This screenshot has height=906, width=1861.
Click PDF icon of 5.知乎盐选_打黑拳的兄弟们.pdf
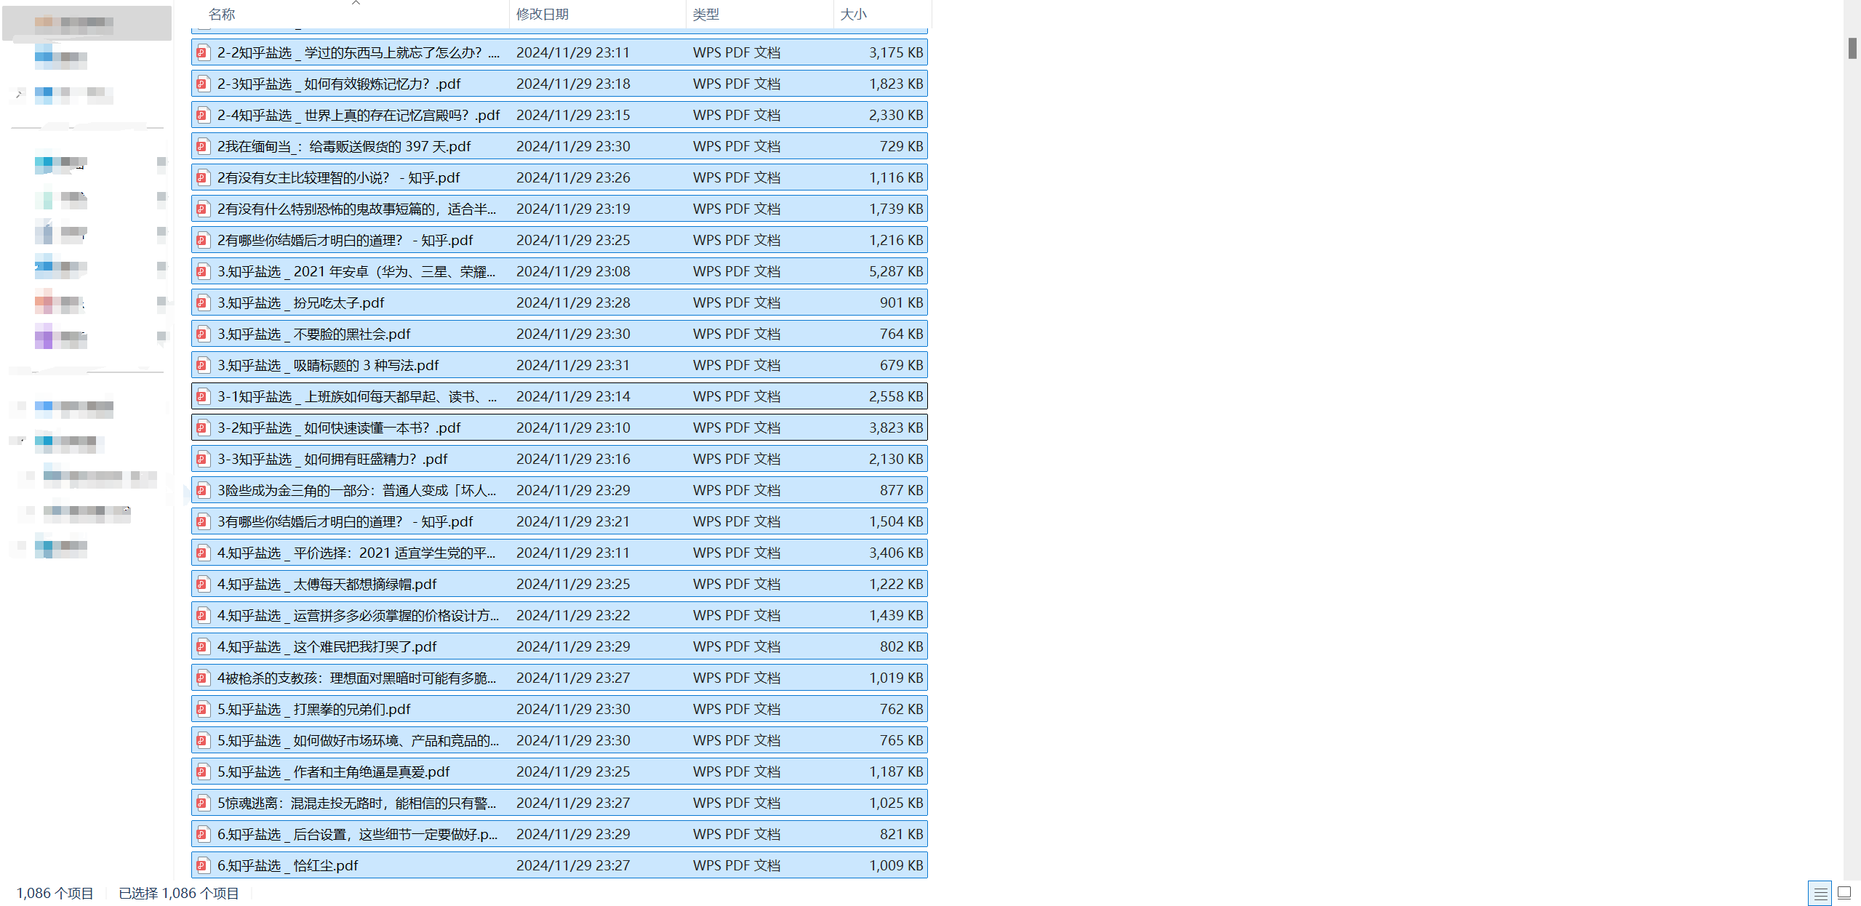(203, 709)
